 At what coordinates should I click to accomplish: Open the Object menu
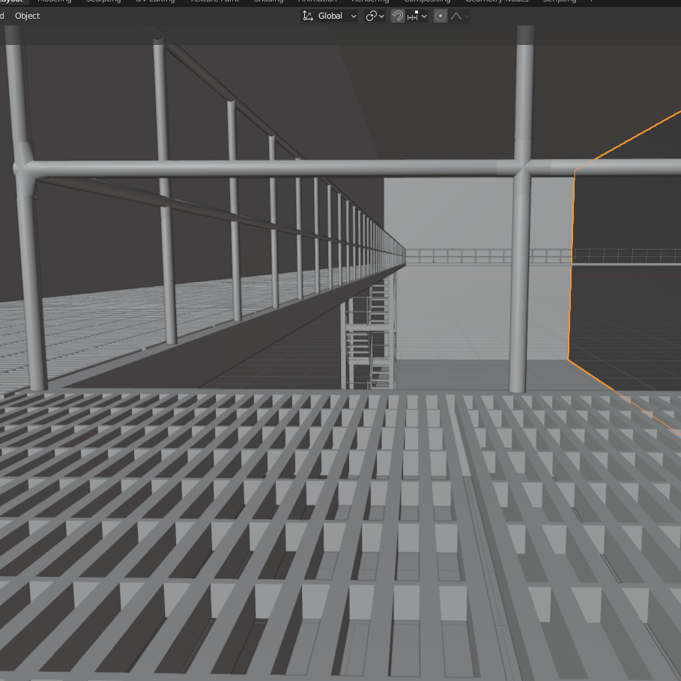tap(28, 16)
